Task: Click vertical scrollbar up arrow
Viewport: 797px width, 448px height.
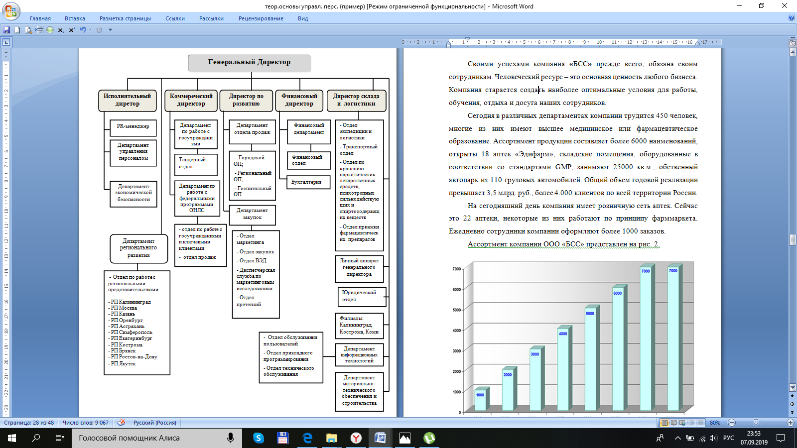Action: 793,52
